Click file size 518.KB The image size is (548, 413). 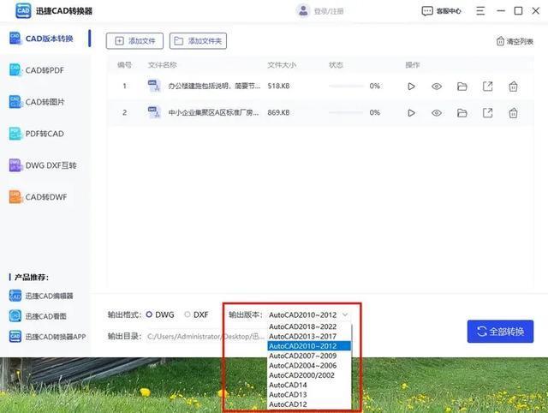point(278,86)
